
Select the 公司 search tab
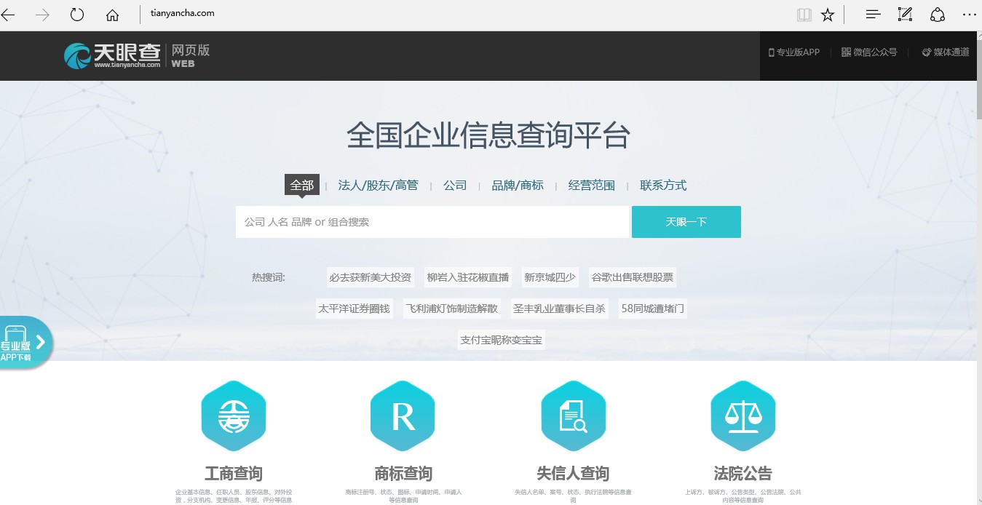point(455,185)
